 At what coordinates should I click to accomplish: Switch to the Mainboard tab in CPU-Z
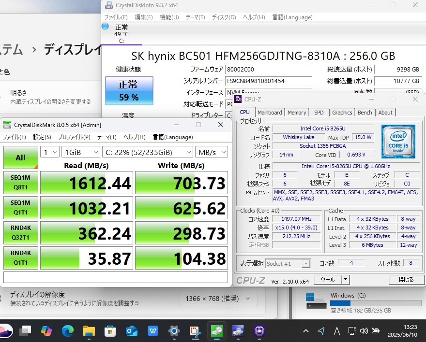pos(270,113)
